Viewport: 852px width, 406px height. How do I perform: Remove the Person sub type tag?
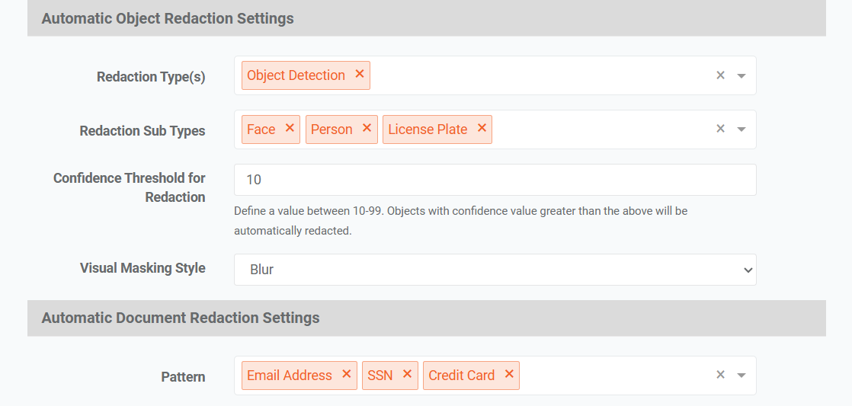(367, 129)
